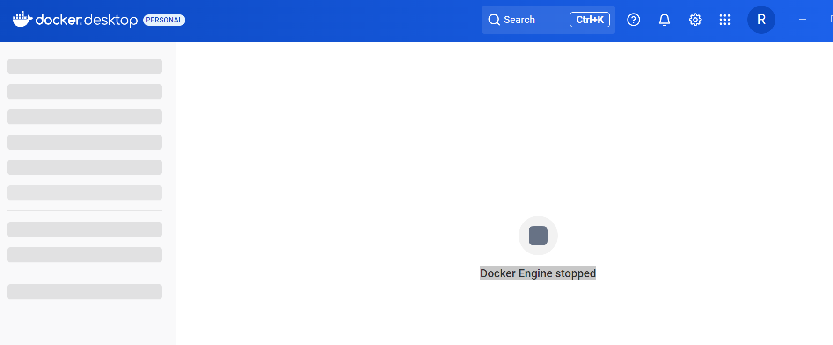Click the Ctrl+K shortcut badge
The width and height of the screenshot is (833, 345).
[590, 20]
